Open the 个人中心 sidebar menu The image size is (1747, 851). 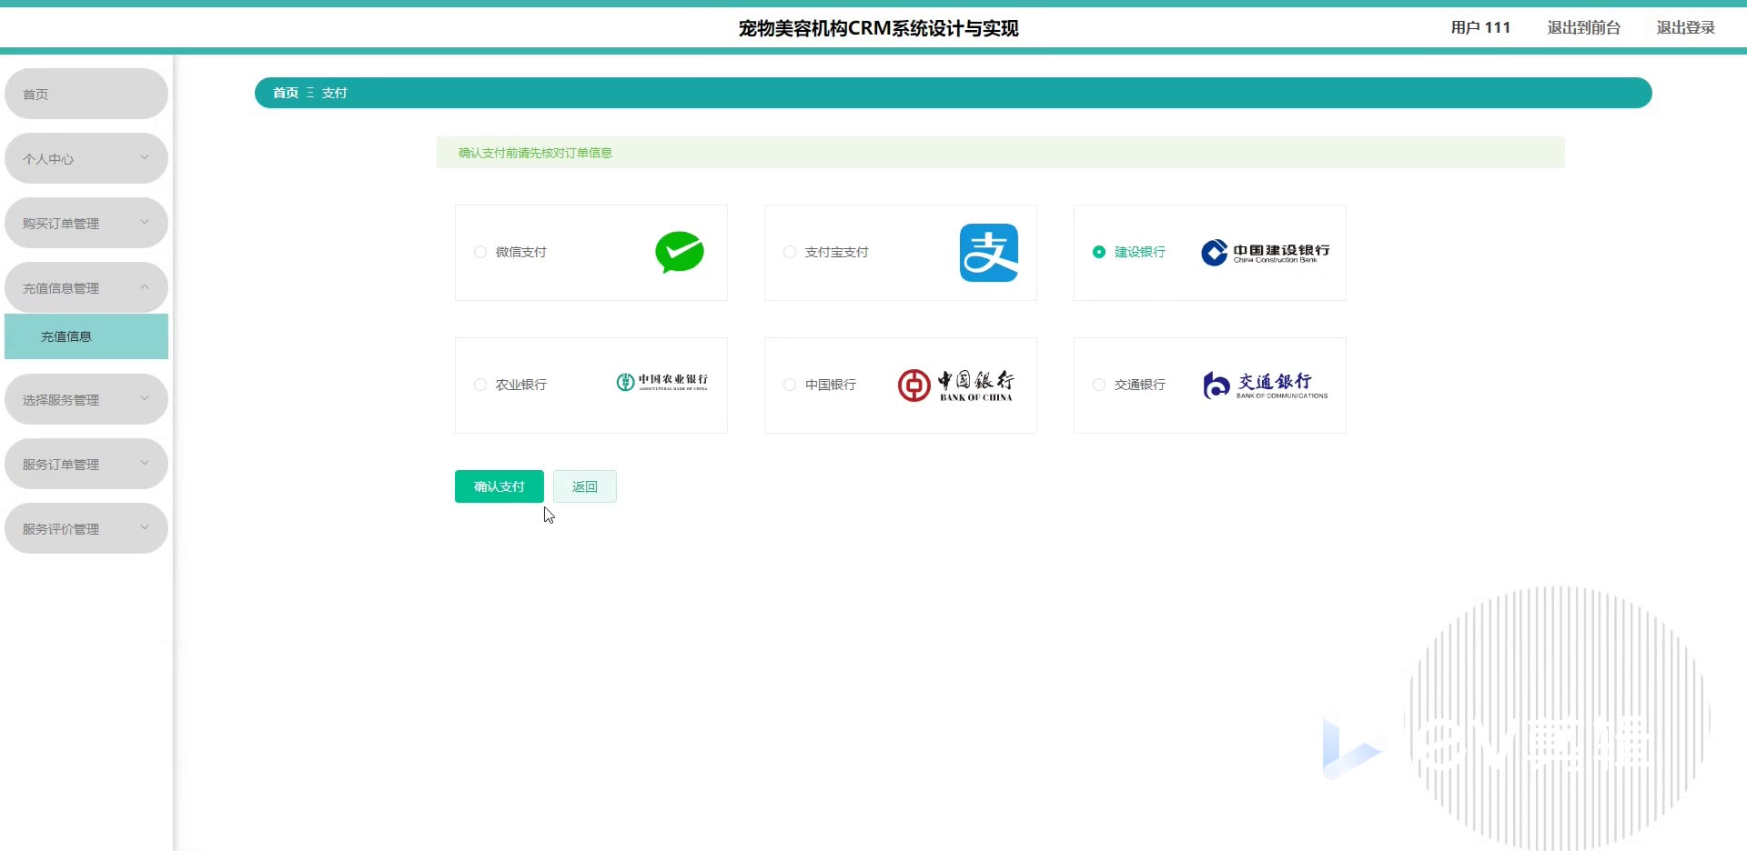[86, 158]
